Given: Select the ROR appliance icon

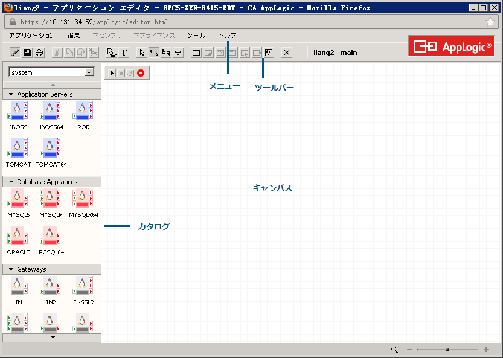Looking at the screenshot, I should 83,110.
